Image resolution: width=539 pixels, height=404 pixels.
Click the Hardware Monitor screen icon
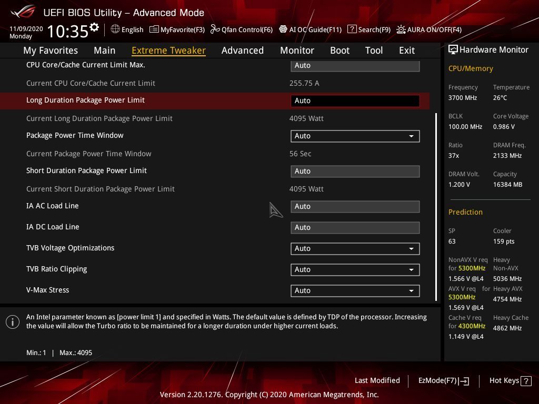coord(453,50)
